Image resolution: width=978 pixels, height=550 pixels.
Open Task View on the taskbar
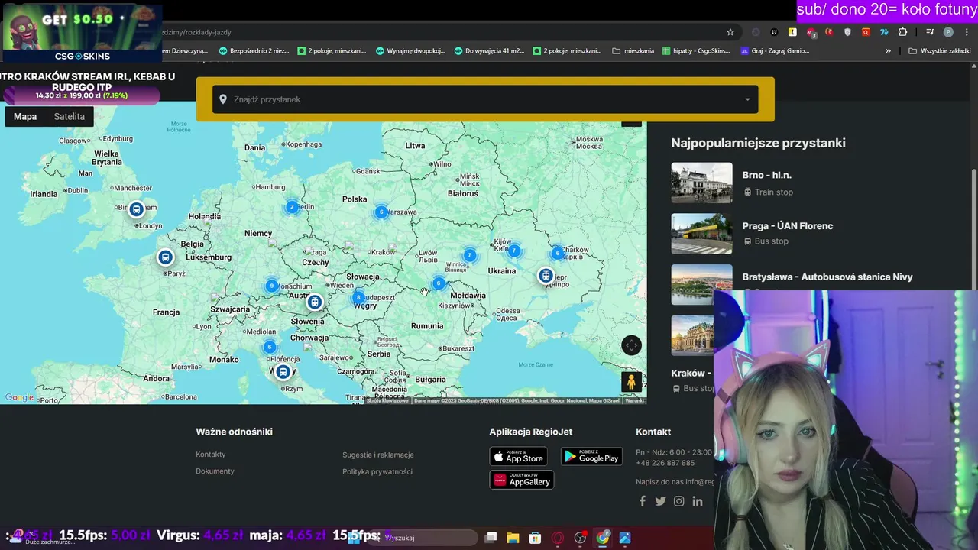pyautogui.click(x=491, y=538)
